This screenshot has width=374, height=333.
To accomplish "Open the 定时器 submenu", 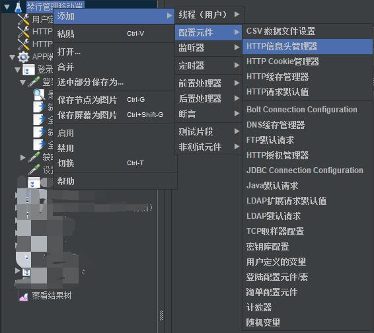I will tap(208, 65).
